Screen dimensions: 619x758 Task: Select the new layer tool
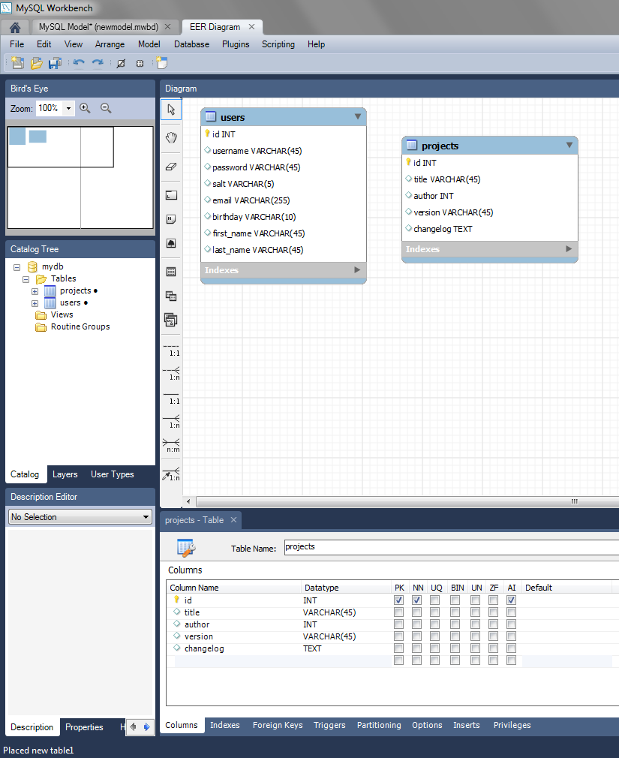point(171,195)
